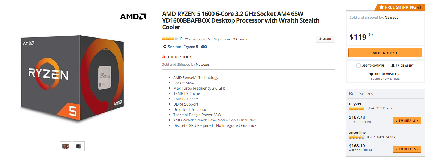Open the 3 Answers link

tap(240, 39)
